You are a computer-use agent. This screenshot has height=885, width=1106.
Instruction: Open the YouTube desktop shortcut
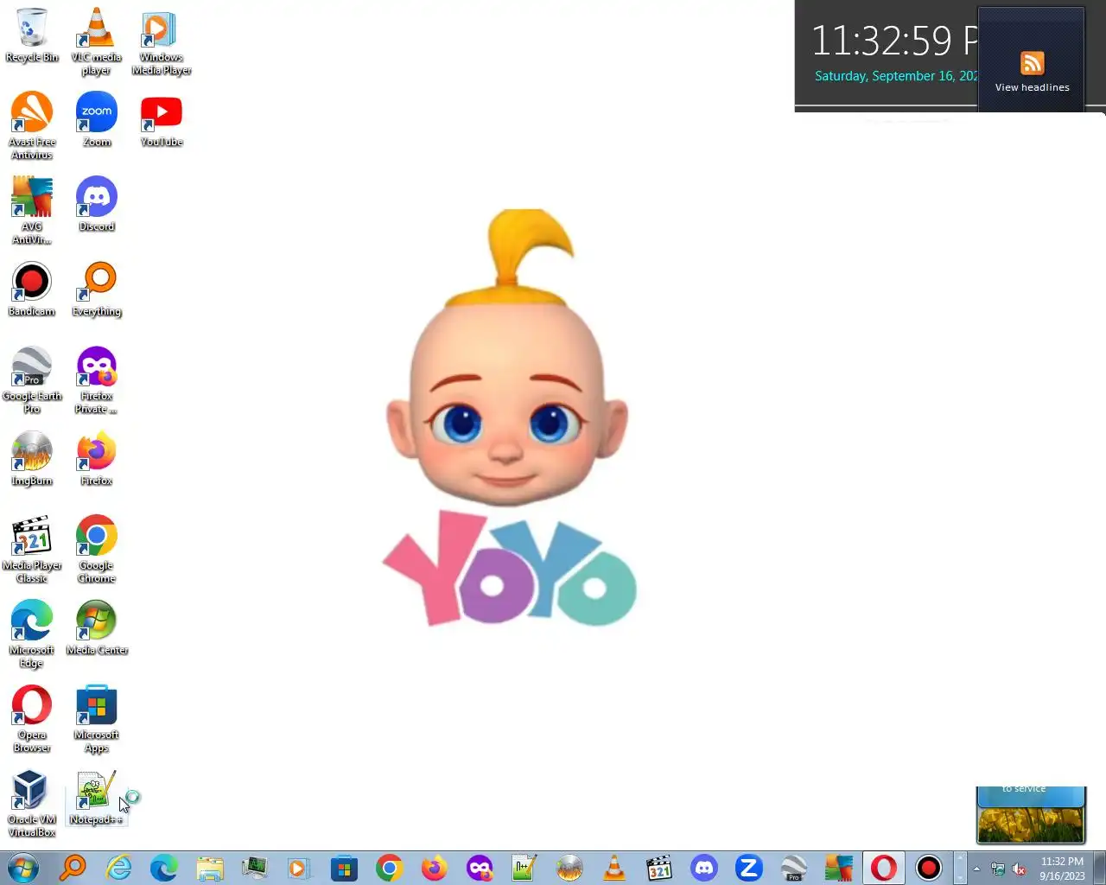tap(162, 119)
